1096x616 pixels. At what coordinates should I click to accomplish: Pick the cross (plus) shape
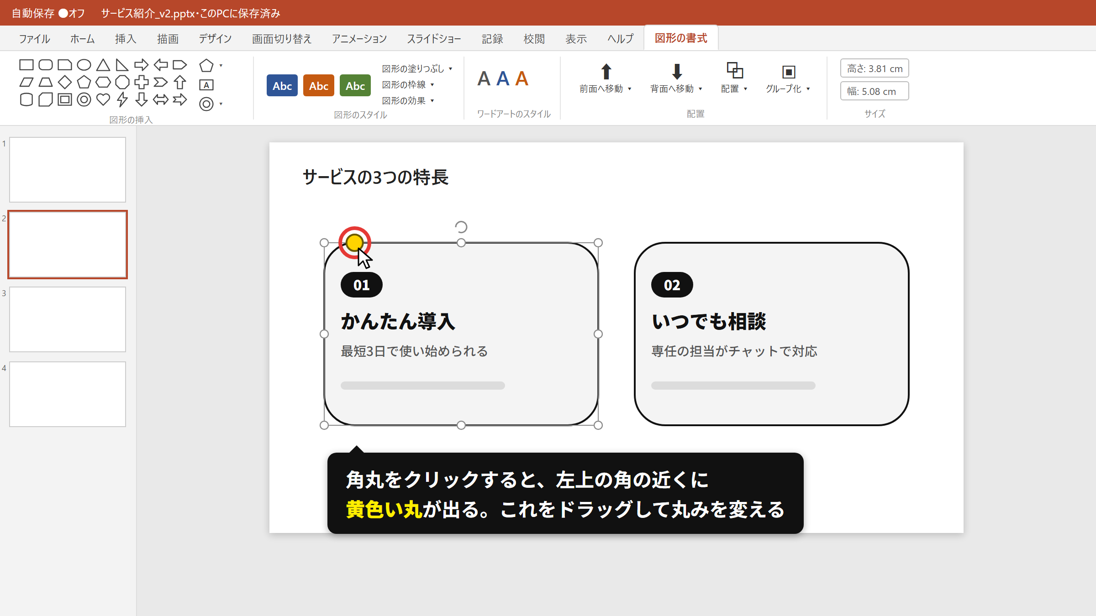(x=142, y=82)
